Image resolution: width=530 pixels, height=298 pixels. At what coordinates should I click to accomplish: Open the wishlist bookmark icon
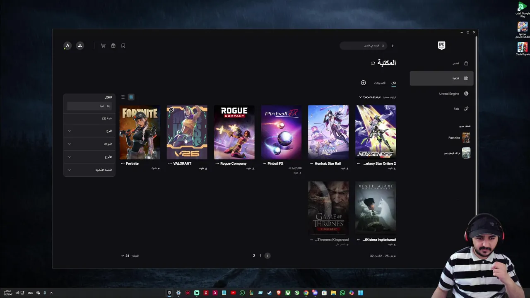123,46
